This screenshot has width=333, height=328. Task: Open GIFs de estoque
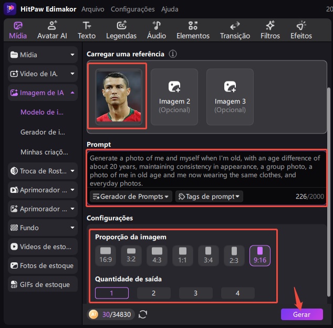[43, 284]
